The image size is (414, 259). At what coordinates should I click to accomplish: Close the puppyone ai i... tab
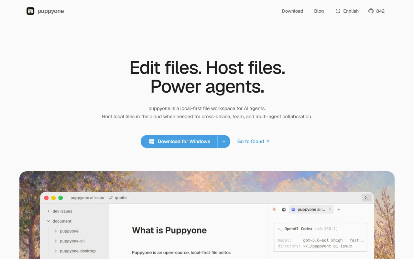(x=330, y=209)
